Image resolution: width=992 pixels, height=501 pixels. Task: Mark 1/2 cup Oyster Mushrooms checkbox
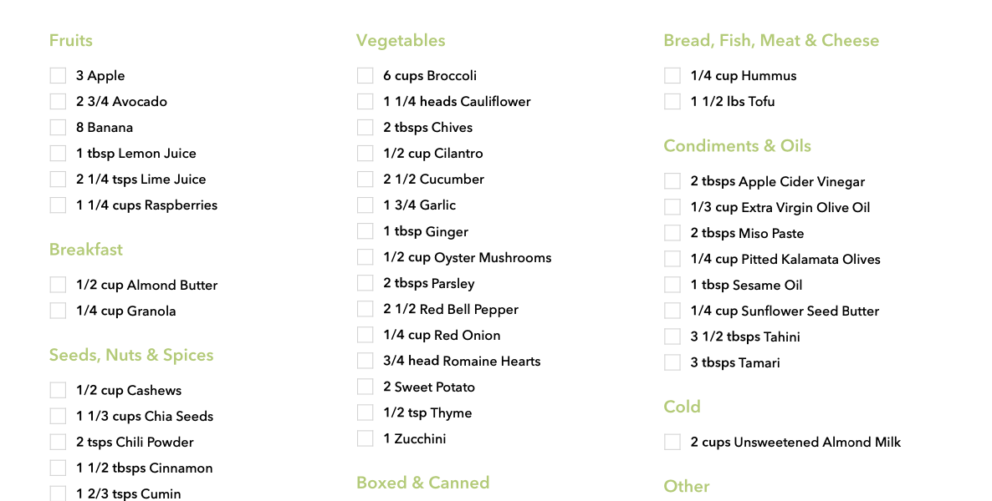(x=365, y=257)
